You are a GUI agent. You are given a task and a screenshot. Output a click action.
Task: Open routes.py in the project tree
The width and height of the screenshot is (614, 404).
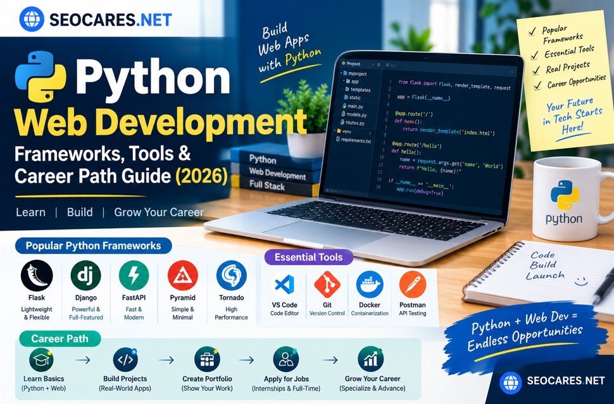[353, 123]
